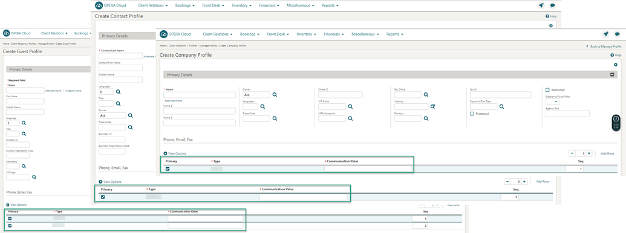
Task: Open Title lookup in Guest Profile window
Action: click(x=24, y=134)
